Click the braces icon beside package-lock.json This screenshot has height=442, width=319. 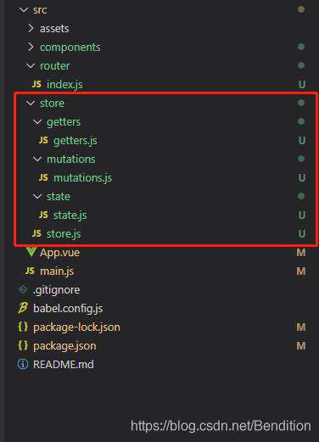pyautogui.click(x=23, y=327)
